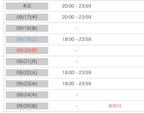Open the 09/22(火) date label
The width and height of the screenshot is (144, 113).
(27, 72)
